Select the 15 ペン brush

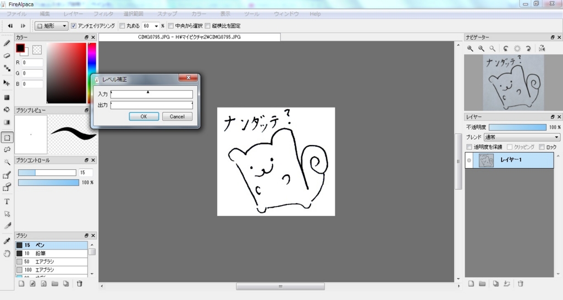pos(51,245)
